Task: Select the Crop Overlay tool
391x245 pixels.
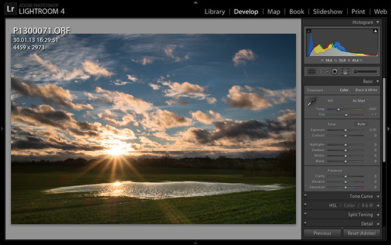Action: coord(311,71)
